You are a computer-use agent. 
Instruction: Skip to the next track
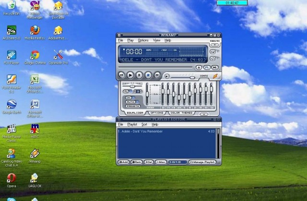tap(157, 75)
